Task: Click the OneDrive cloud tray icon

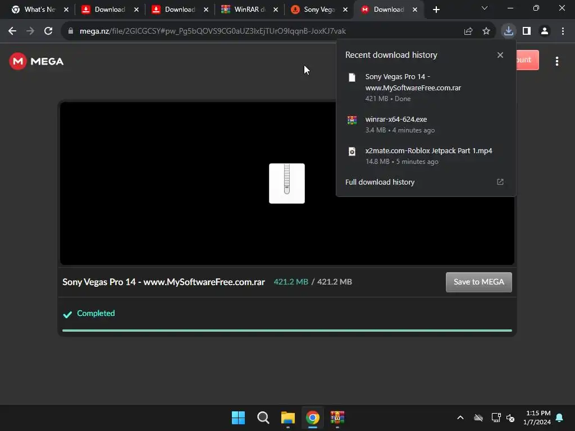Action: (x=478, y=418)
